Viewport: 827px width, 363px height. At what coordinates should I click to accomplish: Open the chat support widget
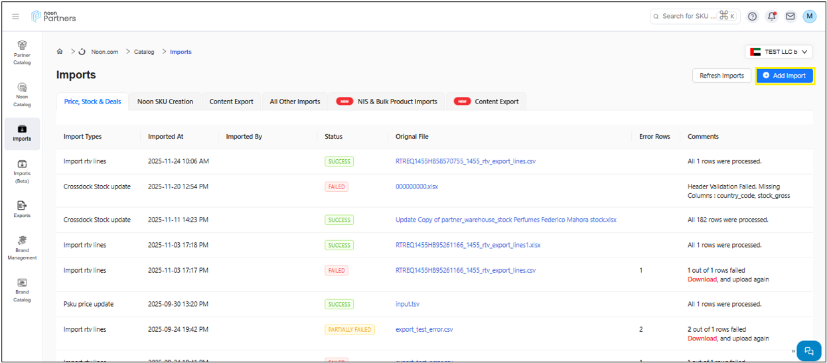click(x=808, y=350)
